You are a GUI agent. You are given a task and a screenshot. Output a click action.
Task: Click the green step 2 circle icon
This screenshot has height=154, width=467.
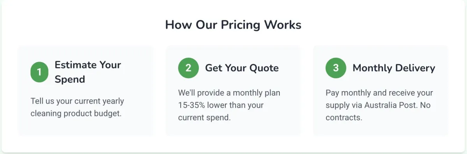(x=188, y=68)
